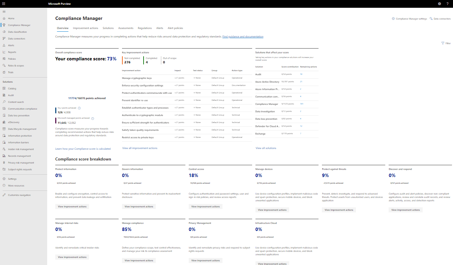Open eDiscovery in the sidebar
The width and height of the screenshot is (453, 265).
pos(13,122)
